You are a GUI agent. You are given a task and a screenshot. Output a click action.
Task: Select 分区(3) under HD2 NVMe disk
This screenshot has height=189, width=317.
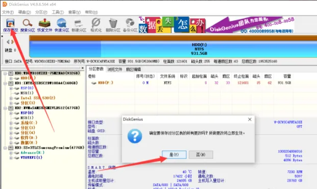[27, 128]
